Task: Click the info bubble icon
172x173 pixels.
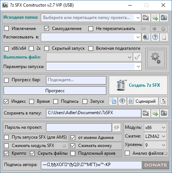Action: 122,101
